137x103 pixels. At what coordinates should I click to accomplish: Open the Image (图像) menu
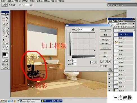tap(18, 1)
